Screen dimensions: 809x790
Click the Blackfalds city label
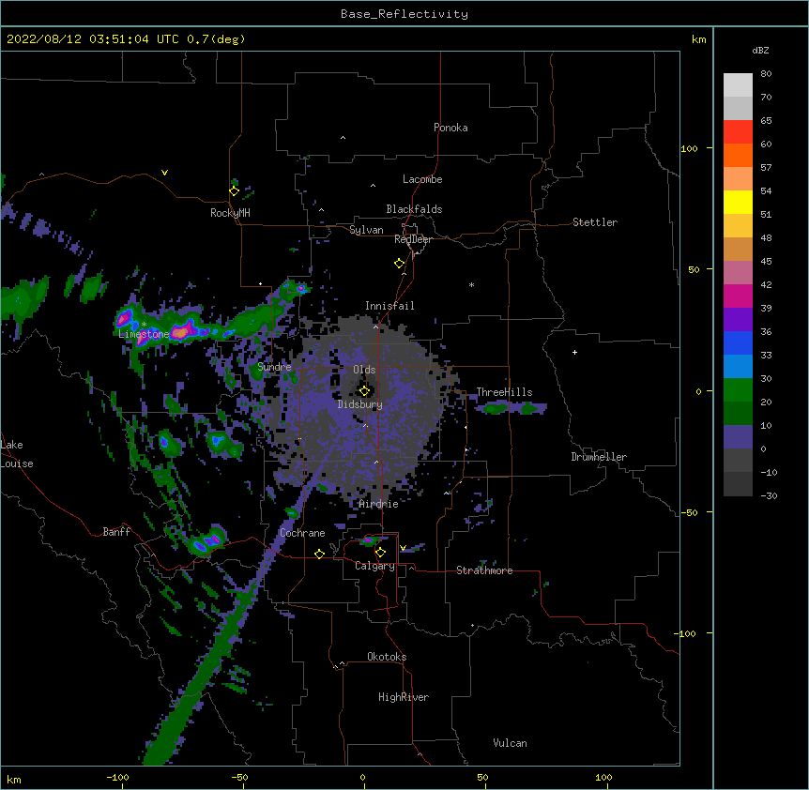(414, 209)
